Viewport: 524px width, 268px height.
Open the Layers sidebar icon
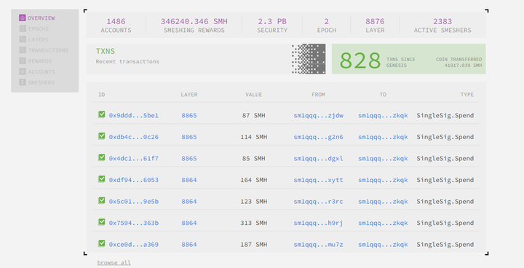pos(23,39)
